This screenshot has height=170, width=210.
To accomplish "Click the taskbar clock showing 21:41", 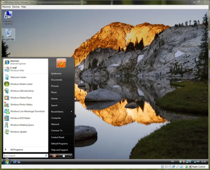I will 203,162.
